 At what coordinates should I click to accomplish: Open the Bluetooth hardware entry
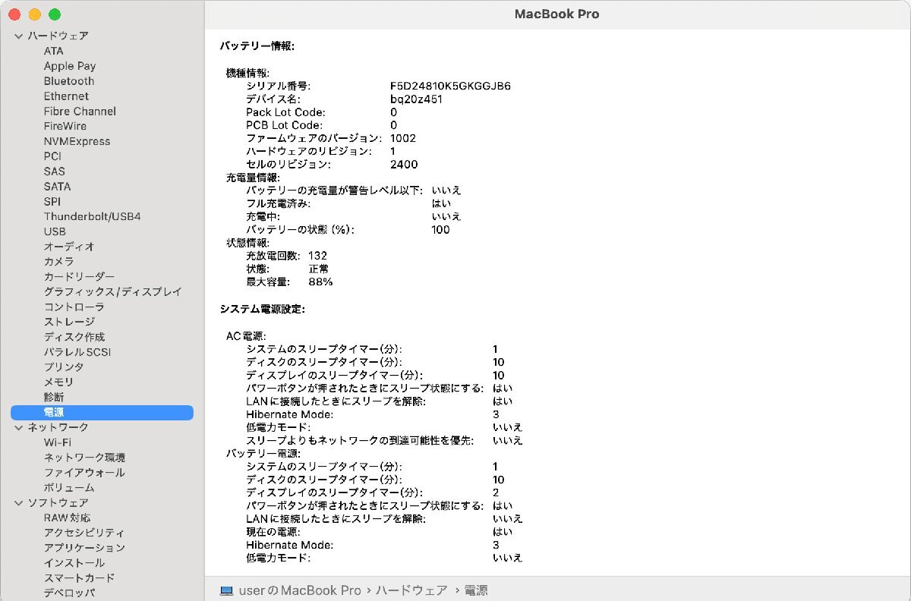(69, 81)
